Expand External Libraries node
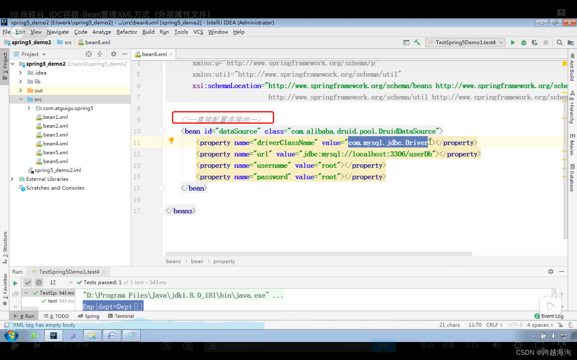577x360 pixels. (12, 179)
